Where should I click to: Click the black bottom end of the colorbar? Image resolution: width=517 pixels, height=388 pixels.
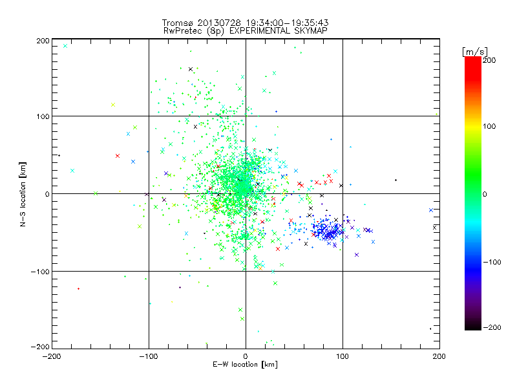(x=473, y=325)
